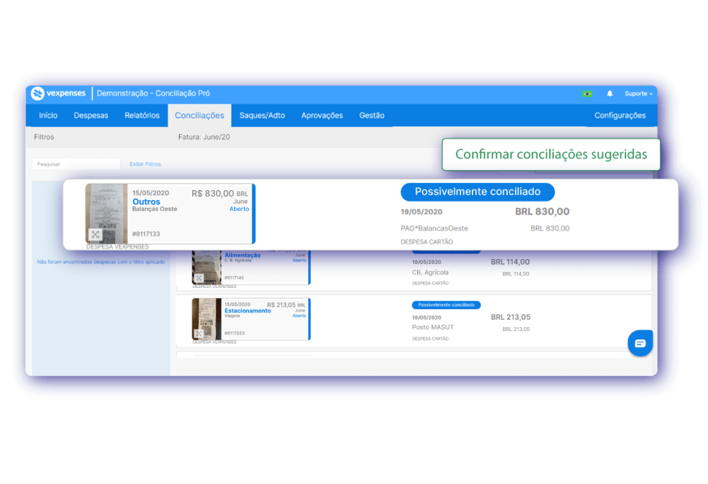Click the no-expenses-found filter message
Viewport: 708px width, 484px height.
100,262
